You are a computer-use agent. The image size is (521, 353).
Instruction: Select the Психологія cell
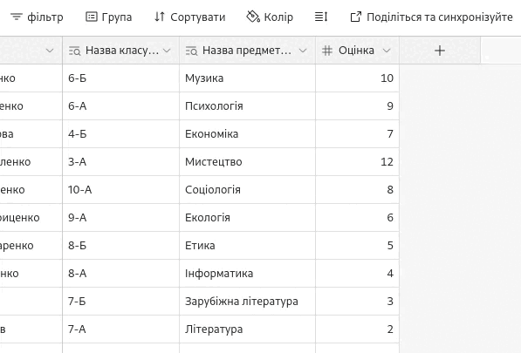pyautogui.click(x=248, y=106)
